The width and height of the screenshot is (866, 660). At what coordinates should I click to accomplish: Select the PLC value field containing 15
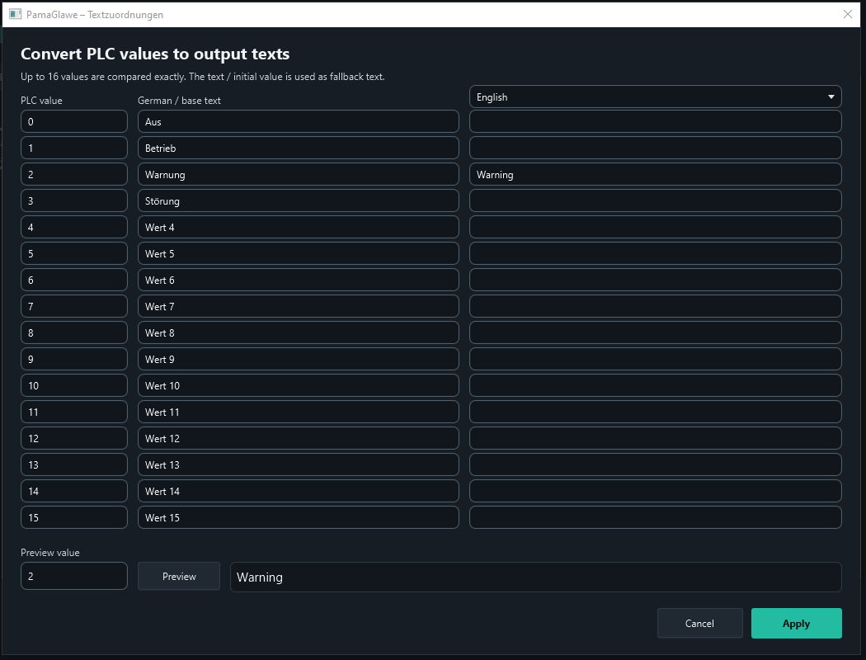(74, 517)
